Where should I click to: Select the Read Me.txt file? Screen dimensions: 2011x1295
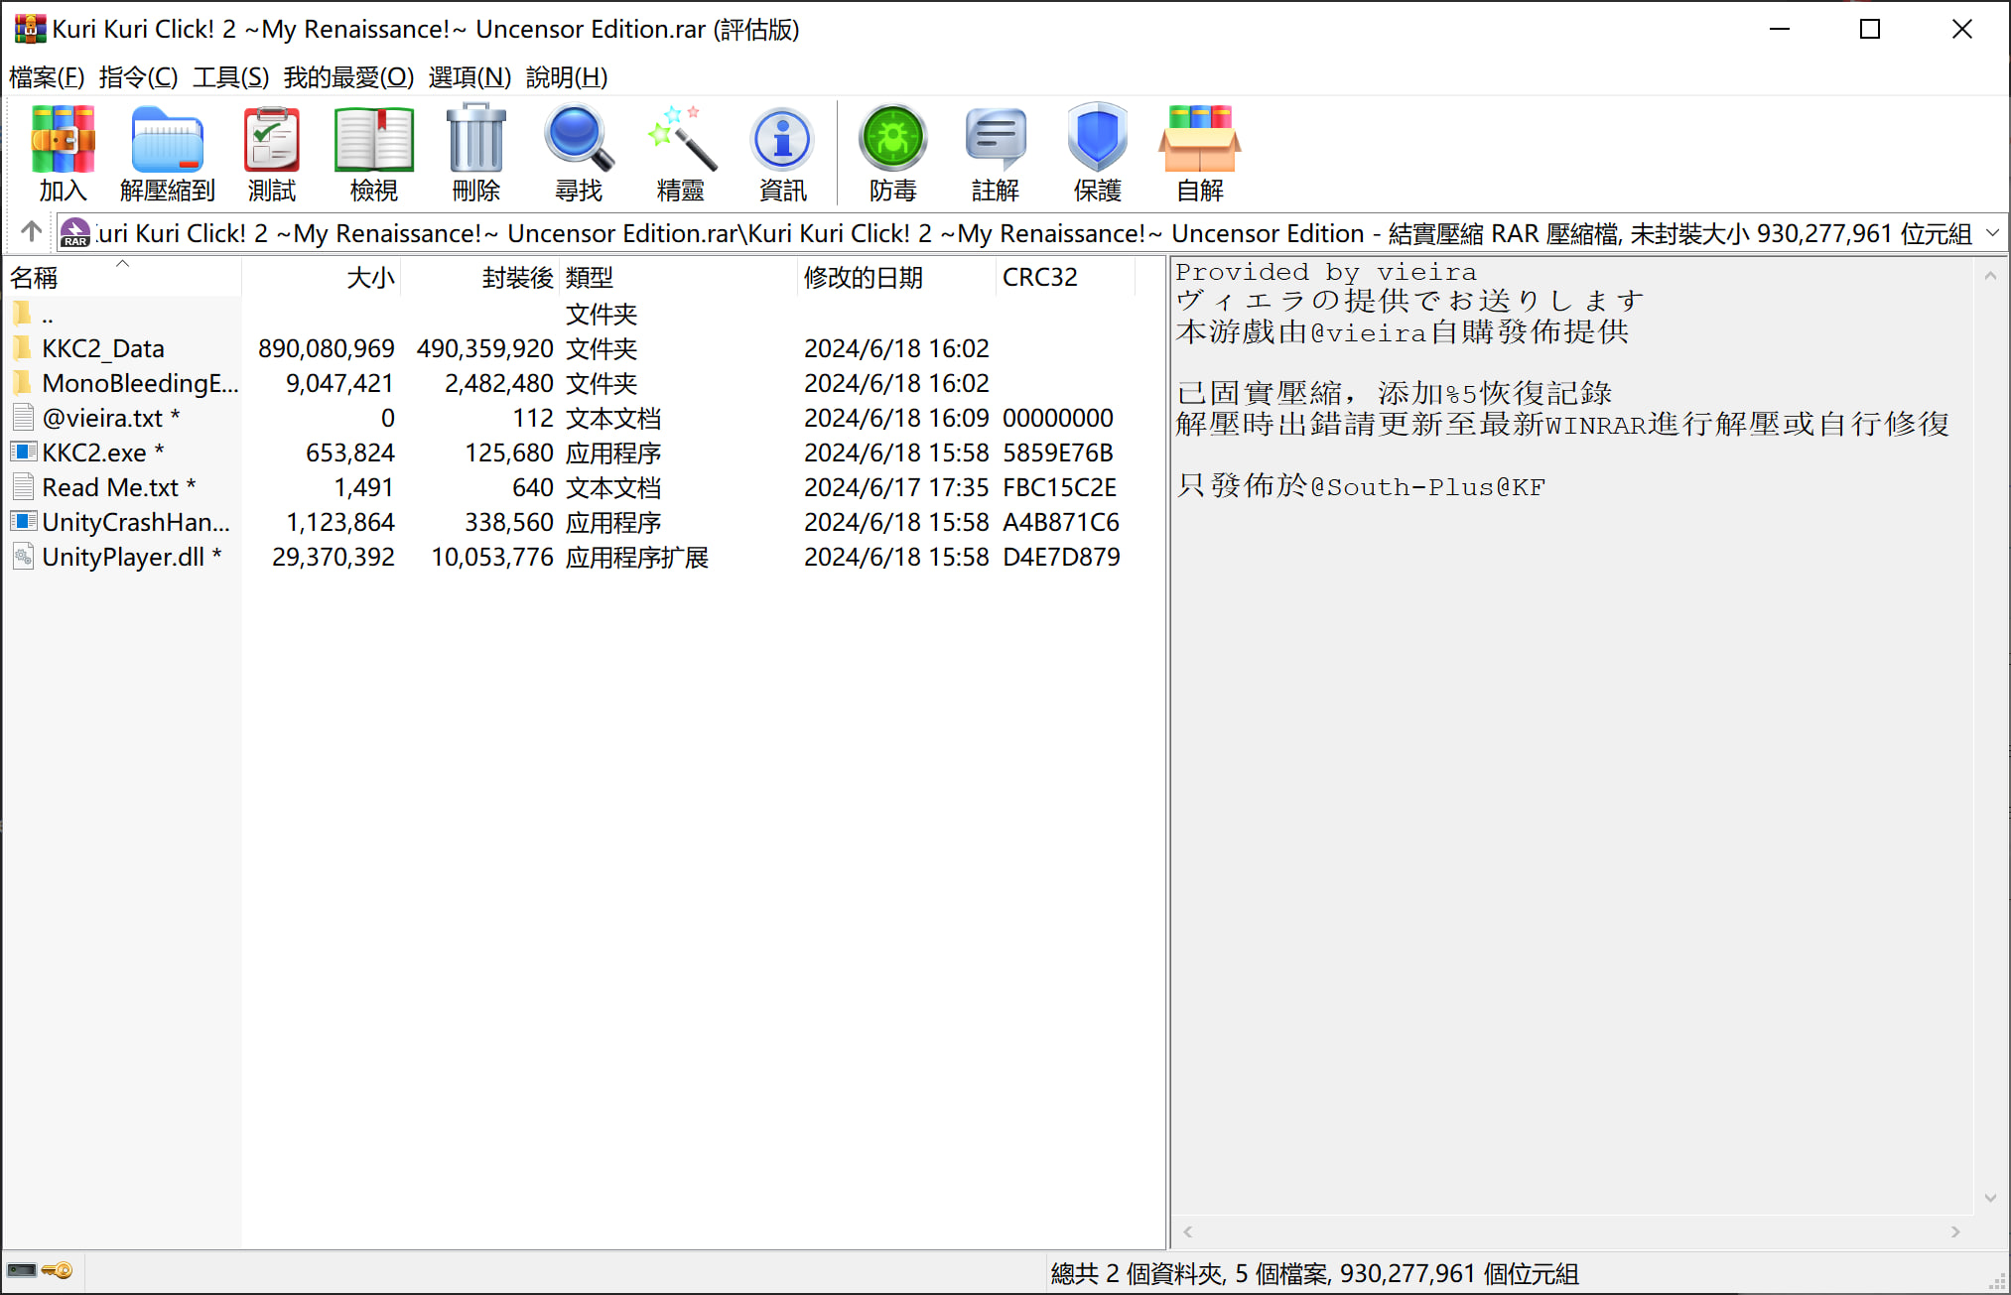coord(109,487)
